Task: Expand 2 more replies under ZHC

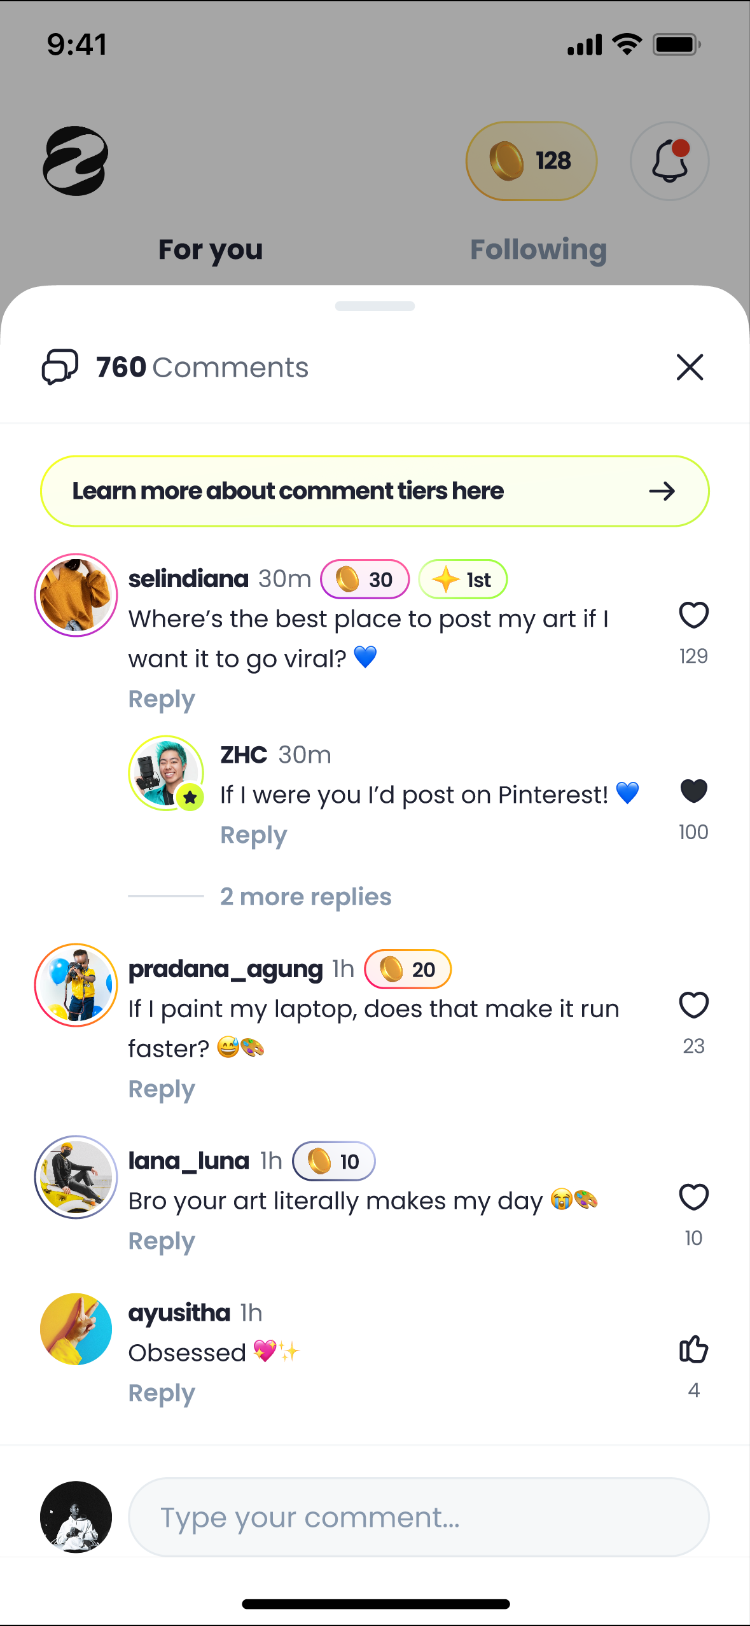Action: pos(305,896)
